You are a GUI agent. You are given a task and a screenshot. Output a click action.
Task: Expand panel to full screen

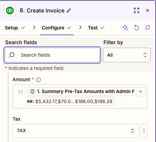coord(137,10)
